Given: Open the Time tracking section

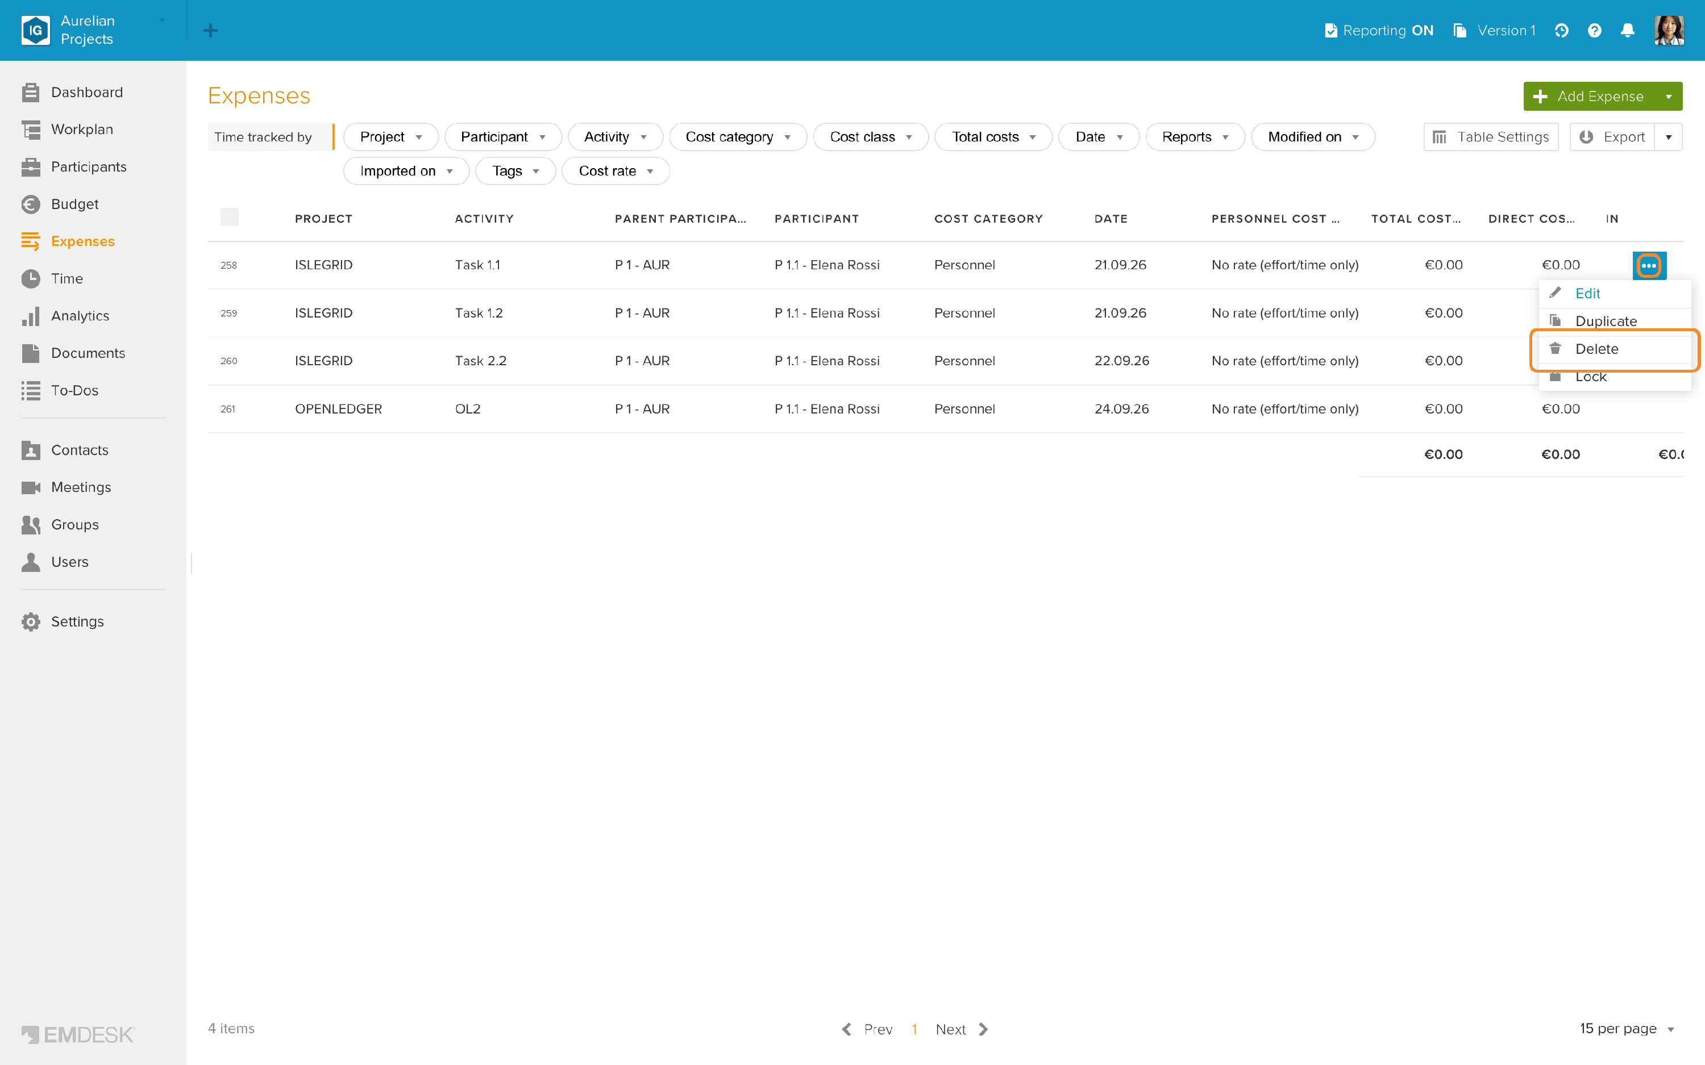Looking at the screenshot, I should point(67,279).
